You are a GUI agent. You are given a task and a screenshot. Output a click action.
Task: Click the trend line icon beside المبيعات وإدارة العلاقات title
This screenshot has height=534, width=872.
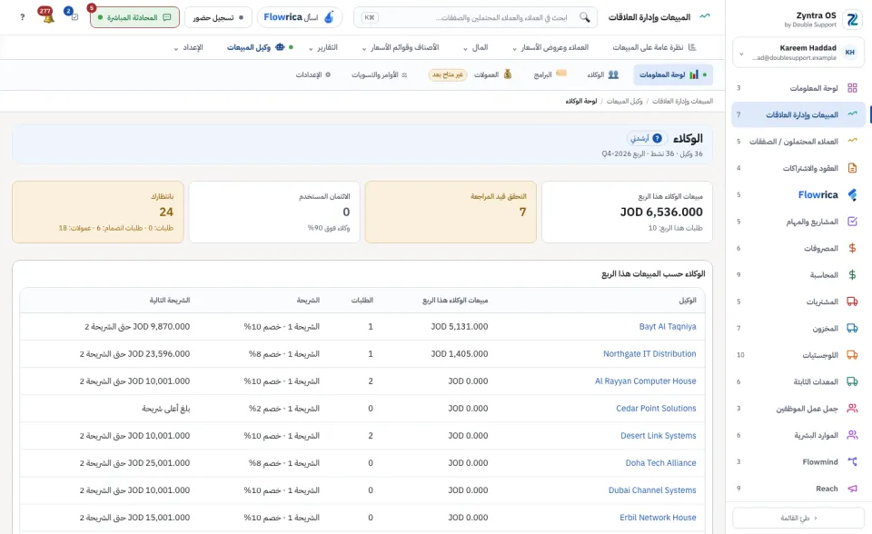(705, 16)
